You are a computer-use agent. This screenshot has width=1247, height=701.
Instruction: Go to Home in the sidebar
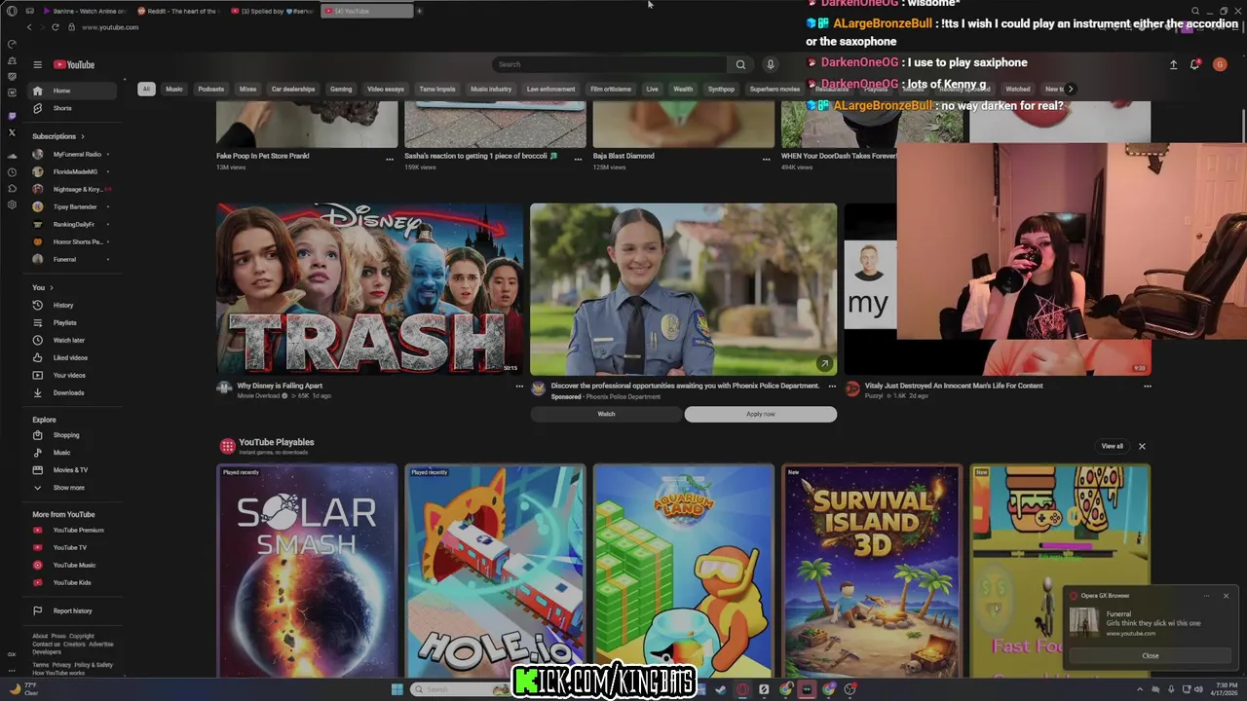(x=73, y=91)
